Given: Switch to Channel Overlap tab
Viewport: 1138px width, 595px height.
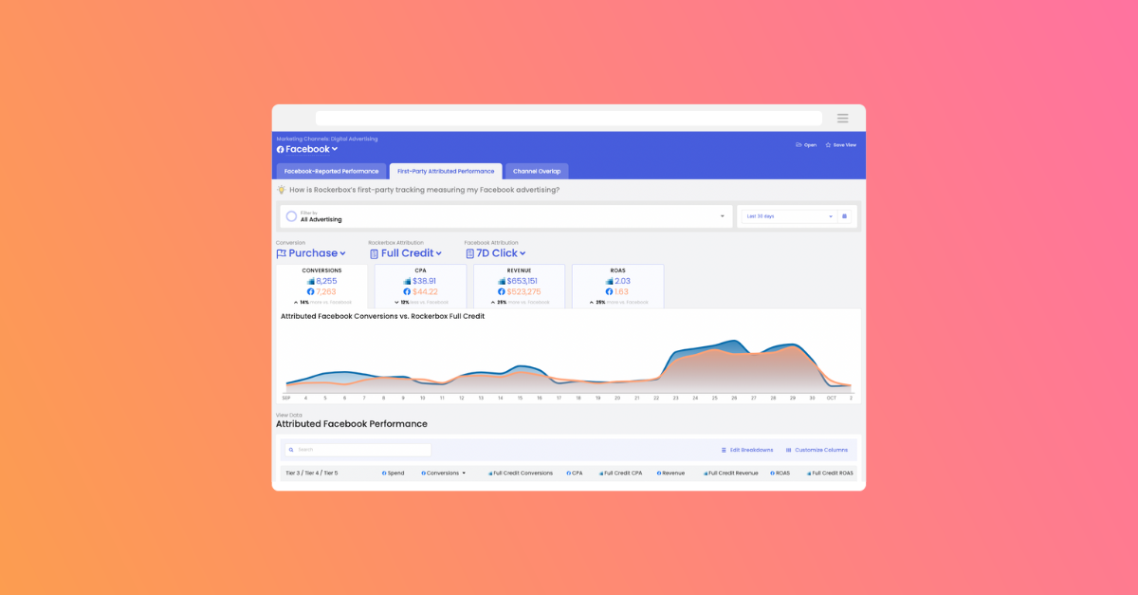Looking at the screenshot, I should point(537,172).
